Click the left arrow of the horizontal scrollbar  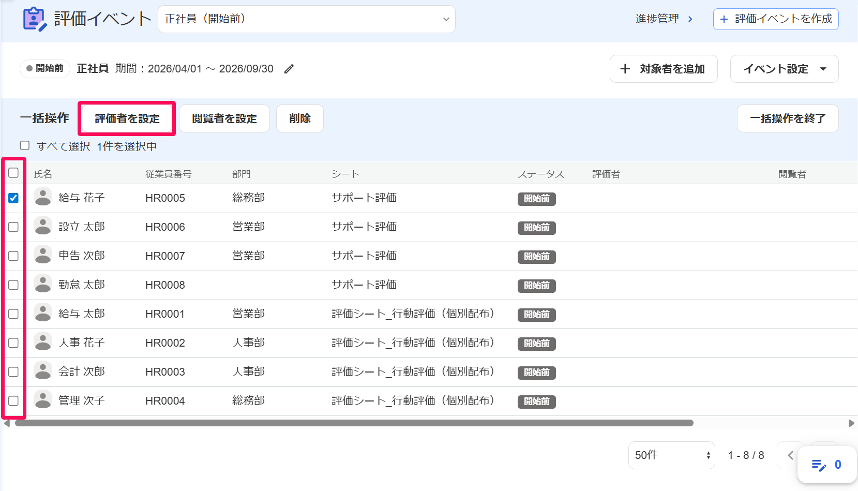7,423
